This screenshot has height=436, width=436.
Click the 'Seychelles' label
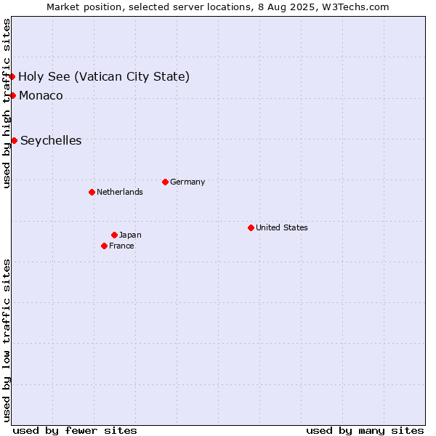[51, 141]
